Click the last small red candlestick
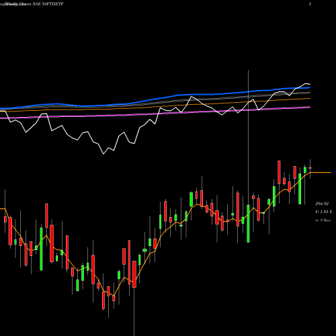 click(x=310, y=168)
